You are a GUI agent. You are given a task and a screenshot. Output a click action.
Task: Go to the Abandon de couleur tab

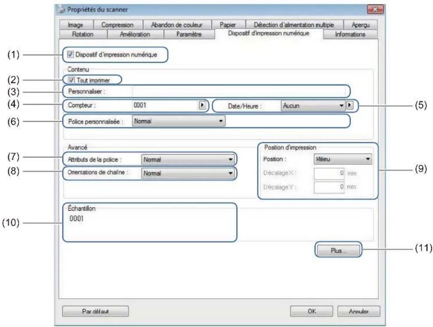coord(177,25)
